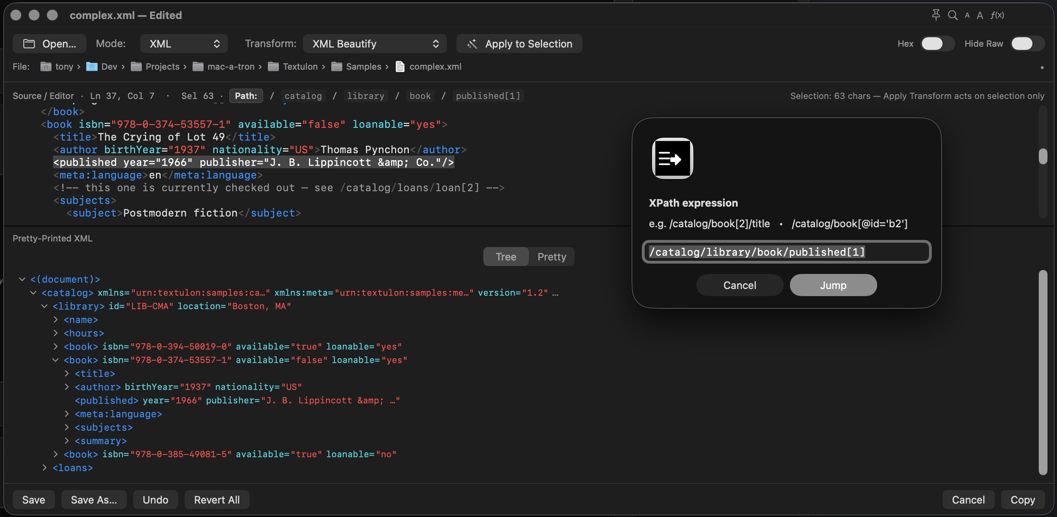Click the pin icon in title bar
Viewport: 1057px width, 517px height.
pyautogui.click(x=935, y=15)
